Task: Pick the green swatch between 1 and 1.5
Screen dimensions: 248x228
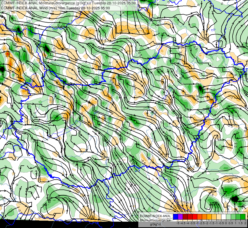Action: (x=238, y=217)
